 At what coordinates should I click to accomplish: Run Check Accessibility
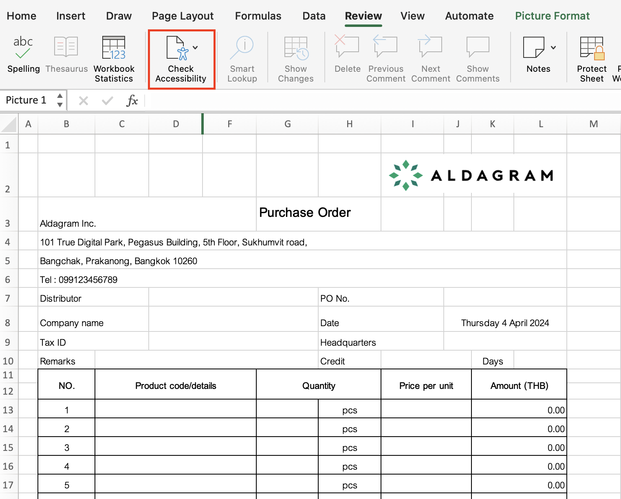(x=181, y=59)
